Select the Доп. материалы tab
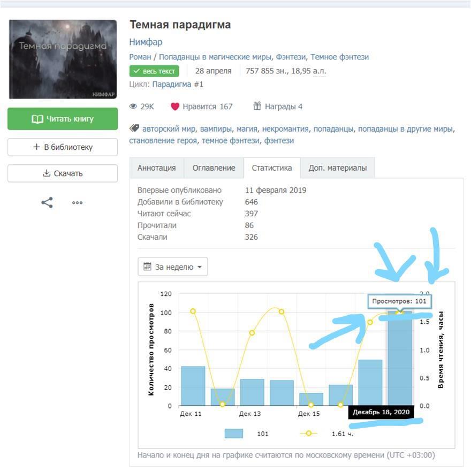 (337, 168)
